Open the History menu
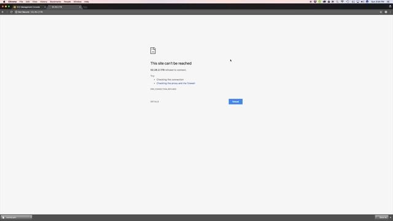Screen dimensions: 393x221 pos(44,2)
